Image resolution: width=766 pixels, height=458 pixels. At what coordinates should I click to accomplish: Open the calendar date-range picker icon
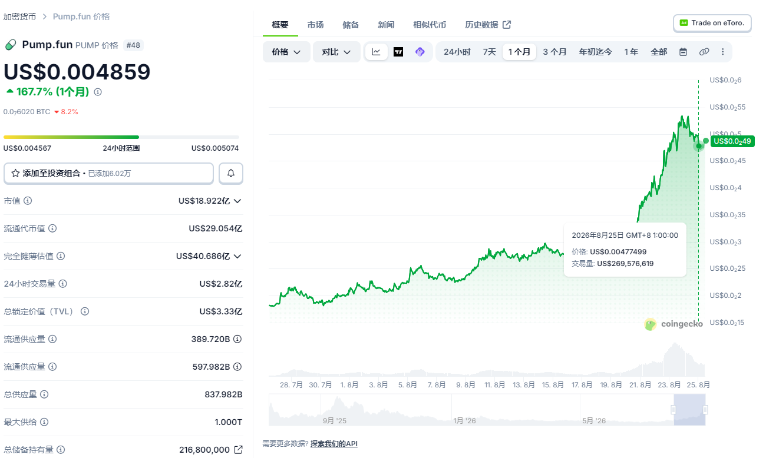pos(684,52)
